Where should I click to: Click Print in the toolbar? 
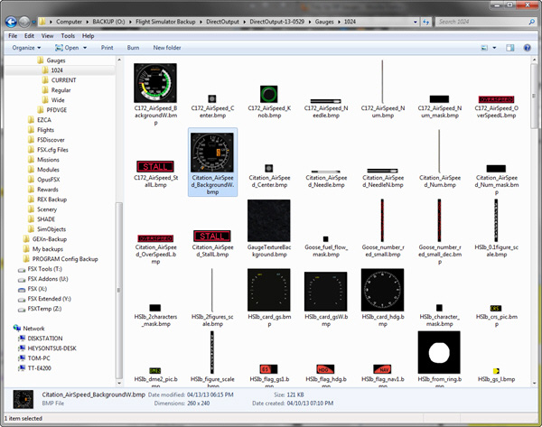coord(107,48)
